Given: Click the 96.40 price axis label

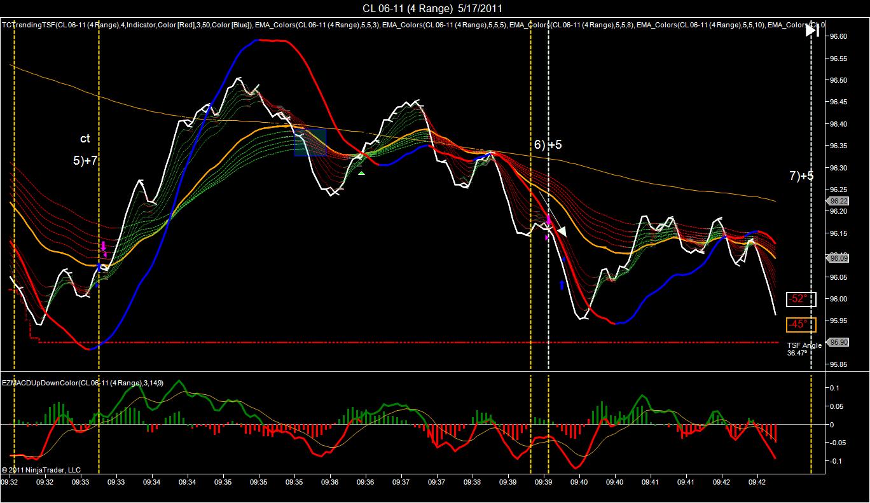Looking at the screenshot, I should (839, 124).
